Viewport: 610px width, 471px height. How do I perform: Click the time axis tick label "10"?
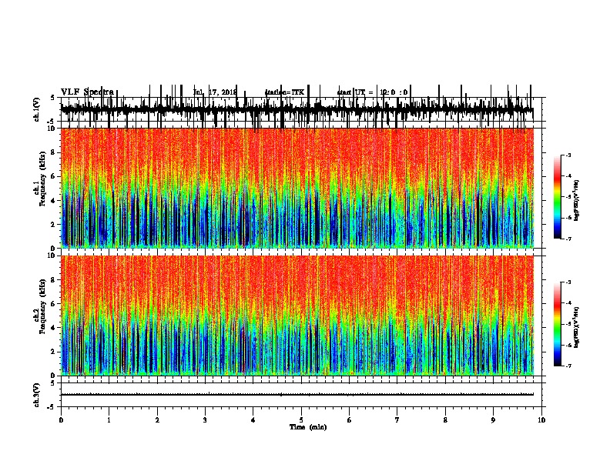coord(541,420)
